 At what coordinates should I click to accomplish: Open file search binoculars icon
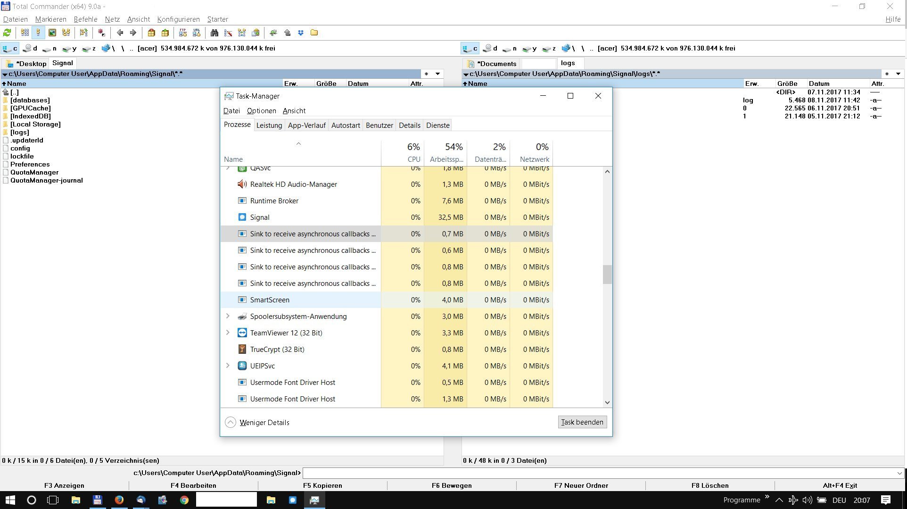[x=214, y=33]
